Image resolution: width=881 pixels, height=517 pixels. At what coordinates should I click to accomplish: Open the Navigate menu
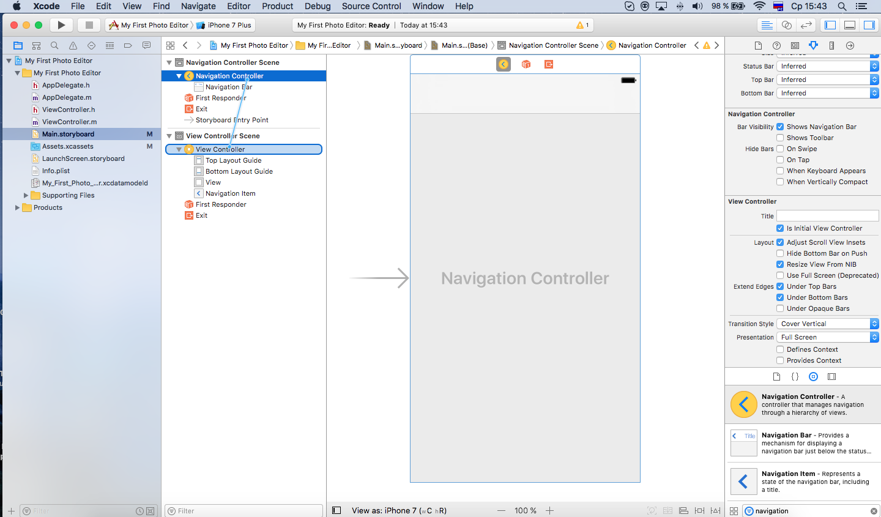[198, 6]
